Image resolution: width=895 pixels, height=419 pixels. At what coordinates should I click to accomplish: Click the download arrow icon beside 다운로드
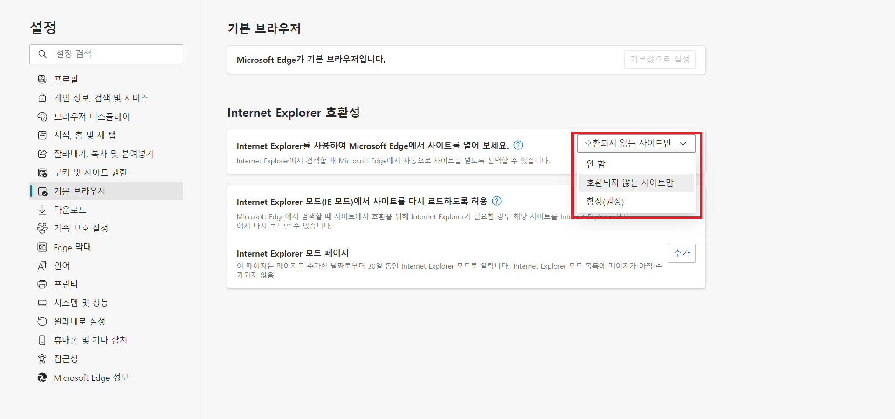click(x=42, y=209)
